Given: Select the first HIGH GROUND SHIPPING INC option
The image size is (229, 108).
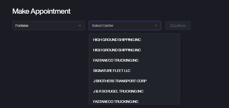Looking at the screenshot, I should [117, 40].
